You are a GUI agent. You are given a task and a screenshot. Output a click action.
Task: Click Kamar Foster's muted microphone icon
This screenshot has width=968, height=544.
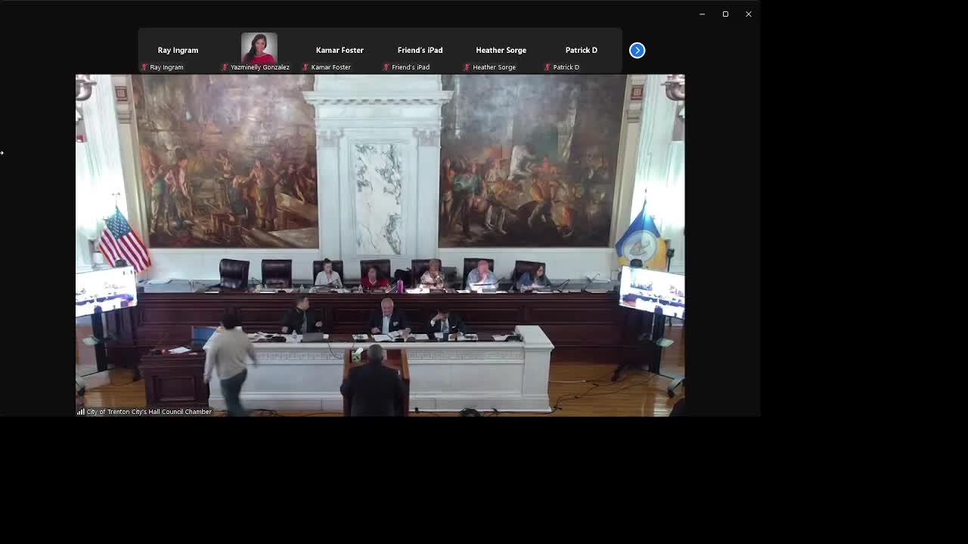point(306,67)
